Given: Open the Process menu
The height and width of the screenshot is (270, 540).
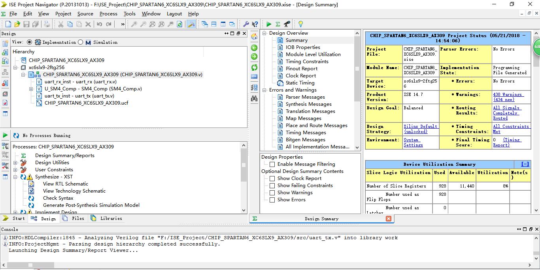Looking at the screenshot, I should pyautogui.click(x=108, y=13).
